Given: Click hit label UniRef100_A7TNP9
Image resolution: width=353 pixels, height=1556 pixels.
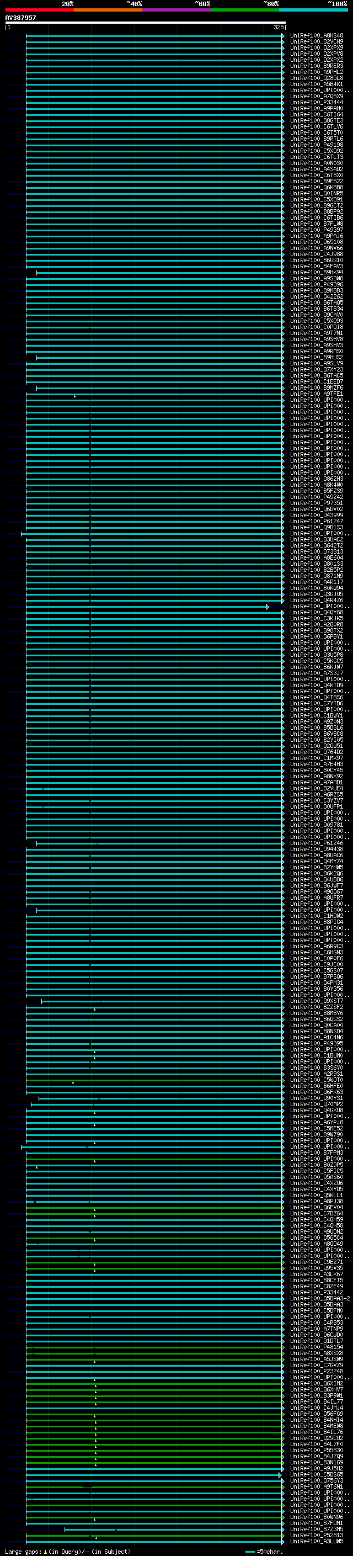Looking at the screenshot, I should click(x=316, y=1329).
